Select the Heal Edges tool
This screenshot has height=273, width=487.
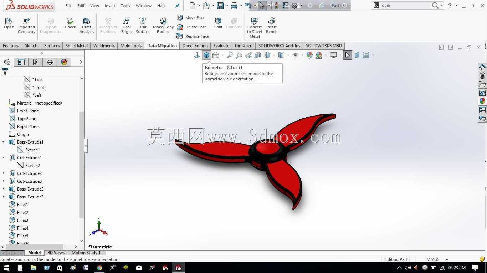click(x=127, y=26)
